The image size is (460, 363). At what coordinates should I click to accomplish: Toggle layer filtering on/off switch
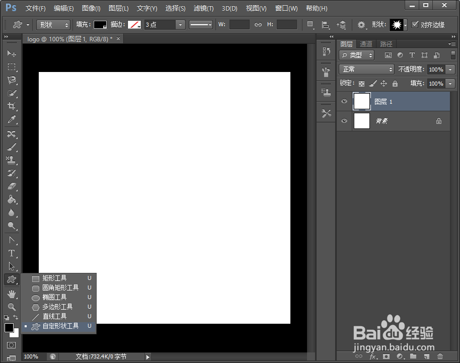coord(453,55)
